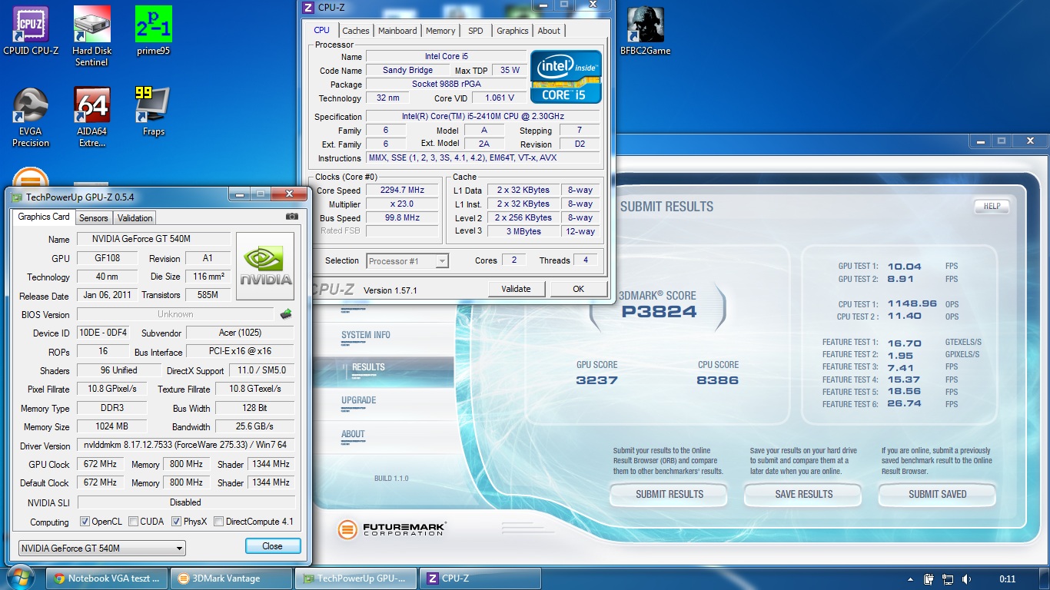1050x590 pixels.
Task: Switch to Memory tab in CPU-Z
Action: pos(440,31)
